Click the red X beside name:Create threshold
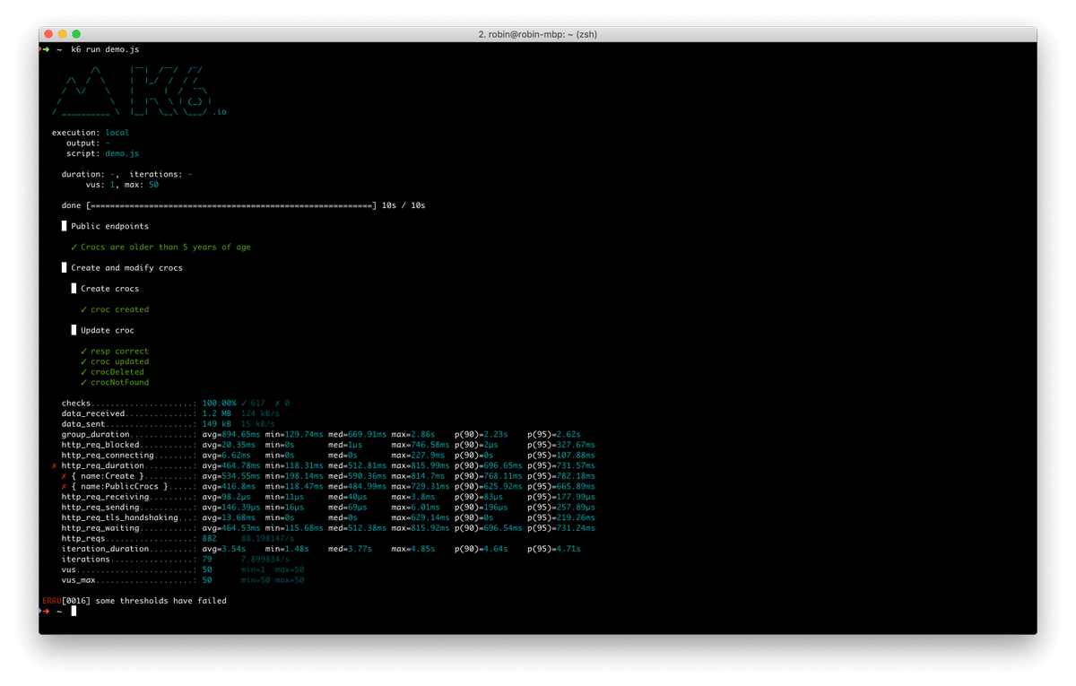The image size is (1076, 686). tap(65, 476)
